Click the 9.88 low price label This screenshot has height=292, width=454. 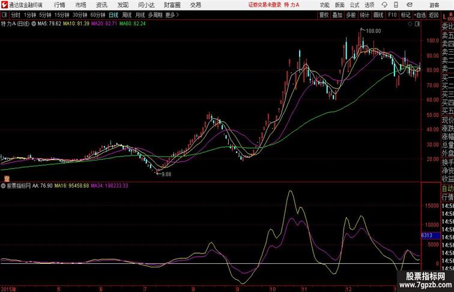pyautogui.click(x=166, y=174)
